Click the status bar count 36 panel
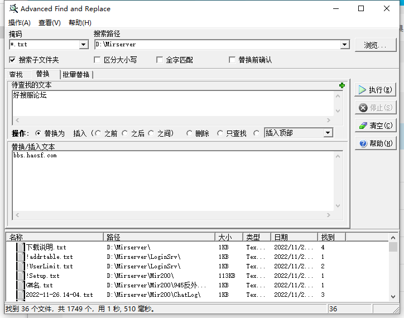 [x=349, y=309]
